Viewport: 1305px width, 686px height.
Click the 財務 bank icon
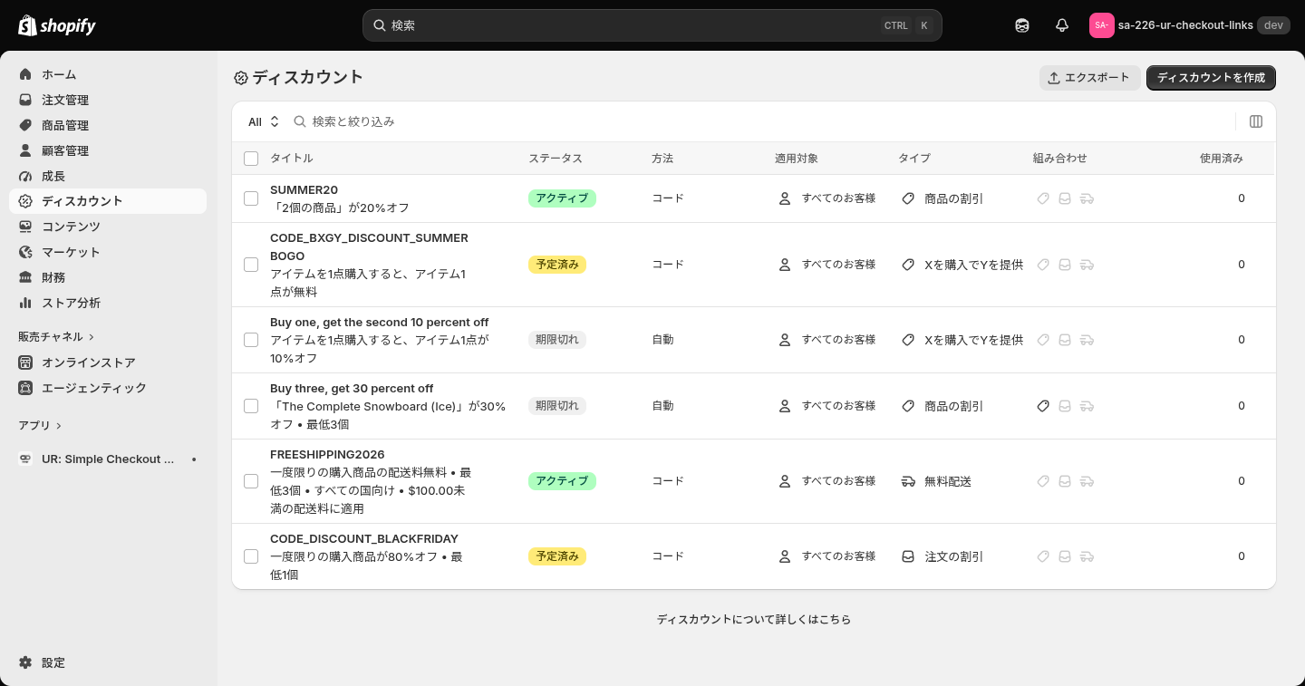pos(25,277)
